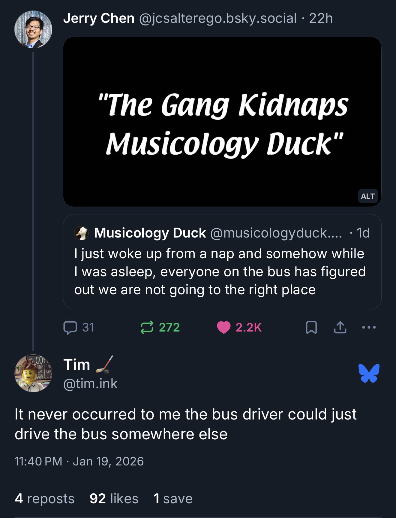Open Tim's Lego avatar profile picture

click(x=33, y=373)
